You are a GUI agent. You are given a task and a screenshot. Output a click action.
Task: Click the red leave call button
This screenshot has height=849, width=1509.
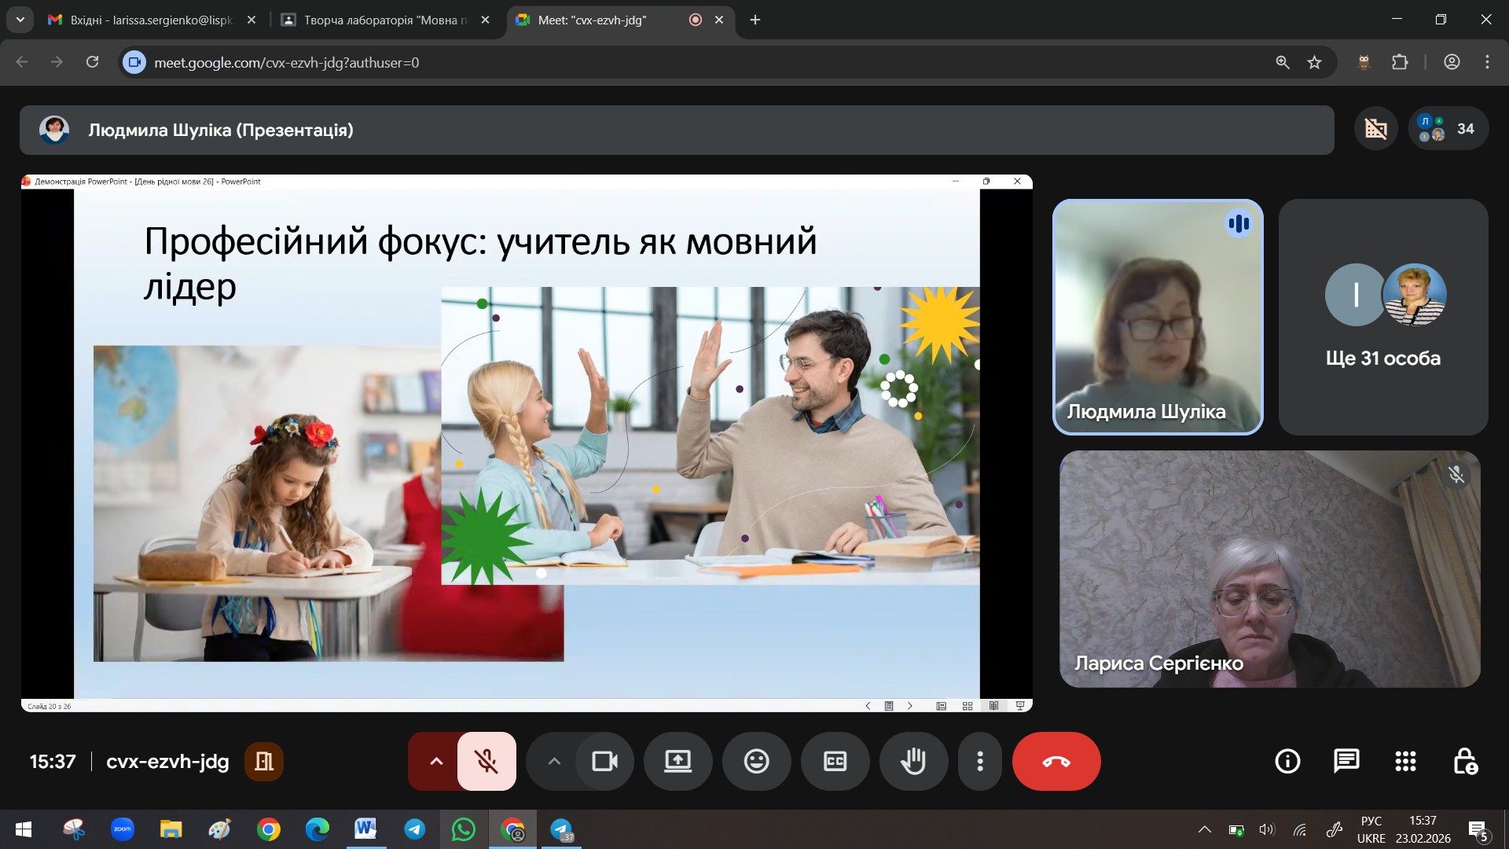click(1056, 761)
